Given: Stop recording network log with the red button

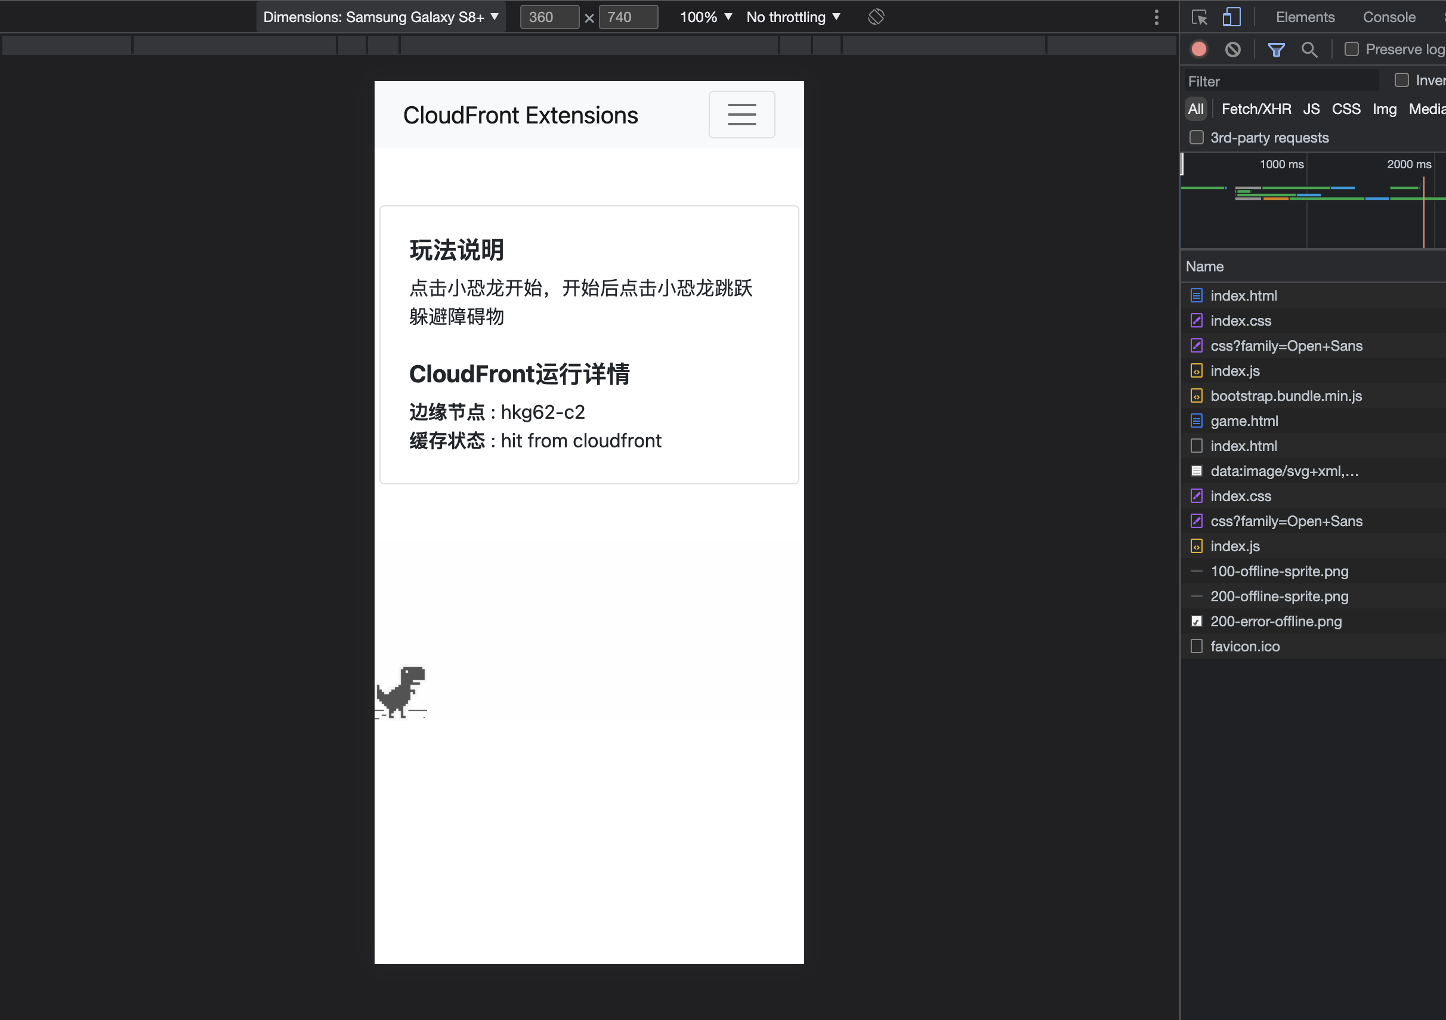Looking at the screenshot, I should click(x=1199, y=49).
